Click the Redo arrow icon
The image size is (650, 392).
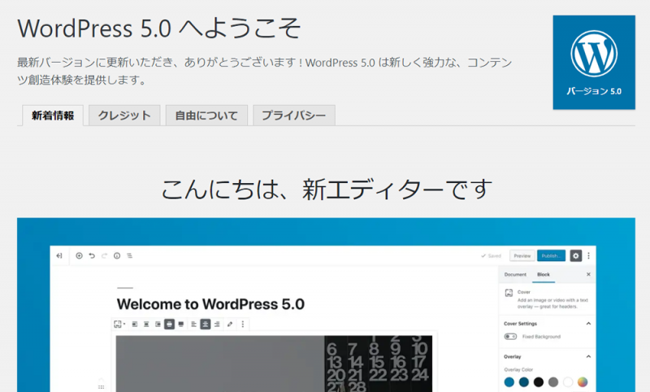[104, 256]
